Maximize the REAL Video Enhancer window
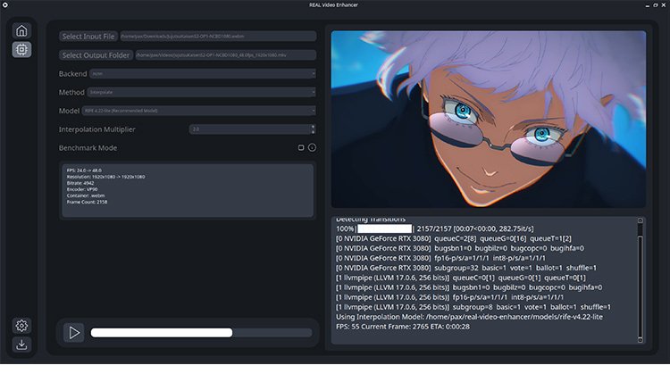 pos(656,5)
